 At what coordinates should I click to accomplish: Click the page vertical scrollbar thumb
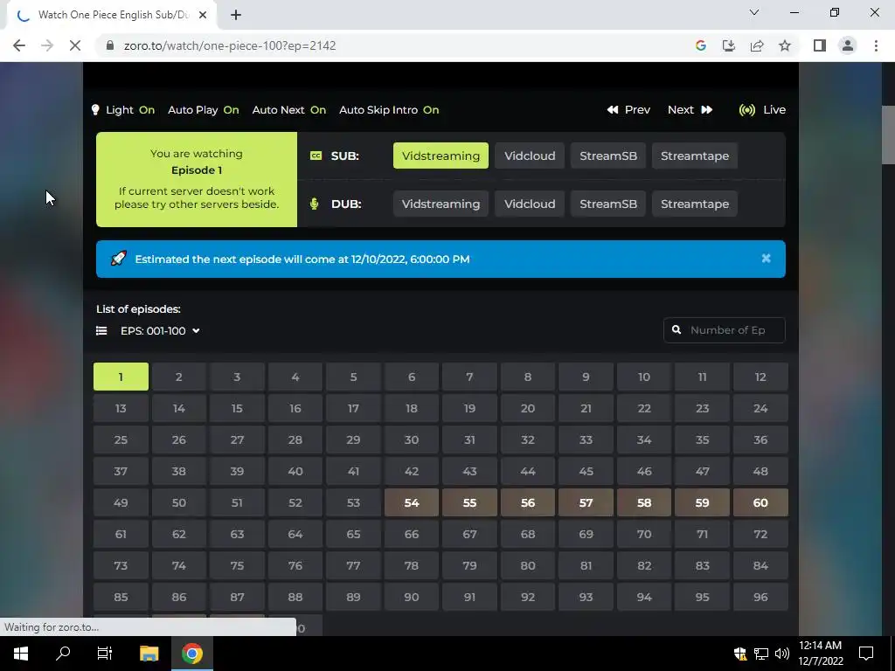click(888, 135)
